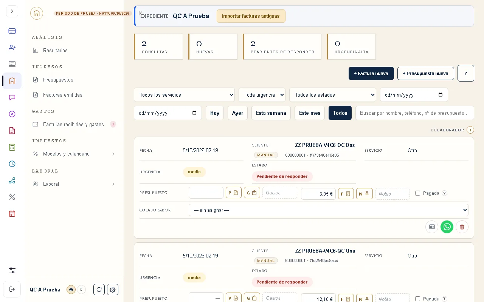Open the Todos los estados dropdown

point(333,95)
